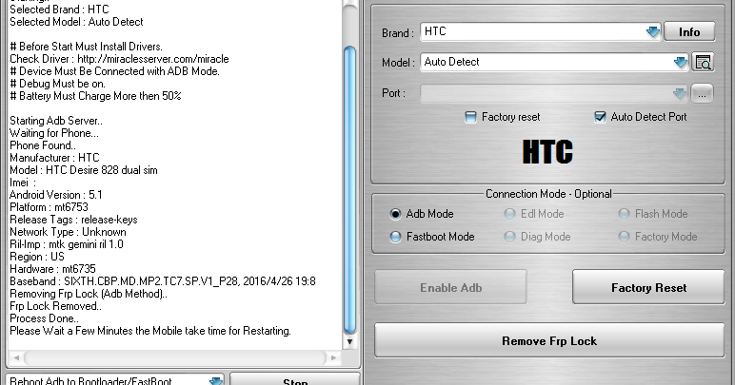
Task: Click the 'Baseband' log line
Action: (163, 281)
